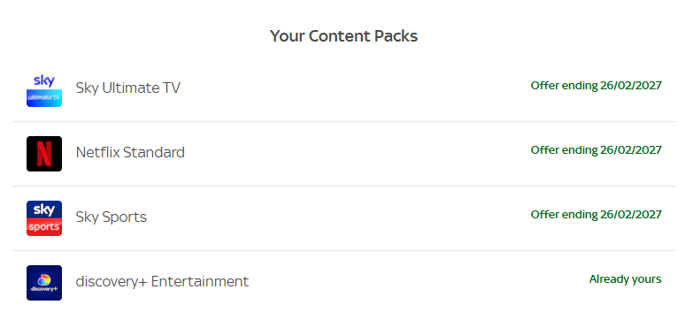Click the offer ending date for Sky Ultimate TV

pos(596,86)
